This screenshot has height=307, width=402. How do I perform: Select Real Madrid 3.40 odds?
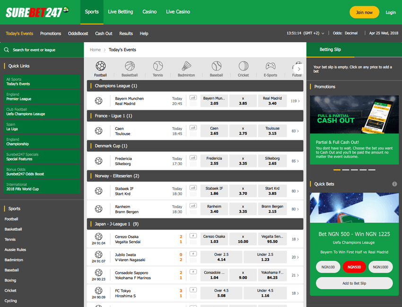(272, 101)
